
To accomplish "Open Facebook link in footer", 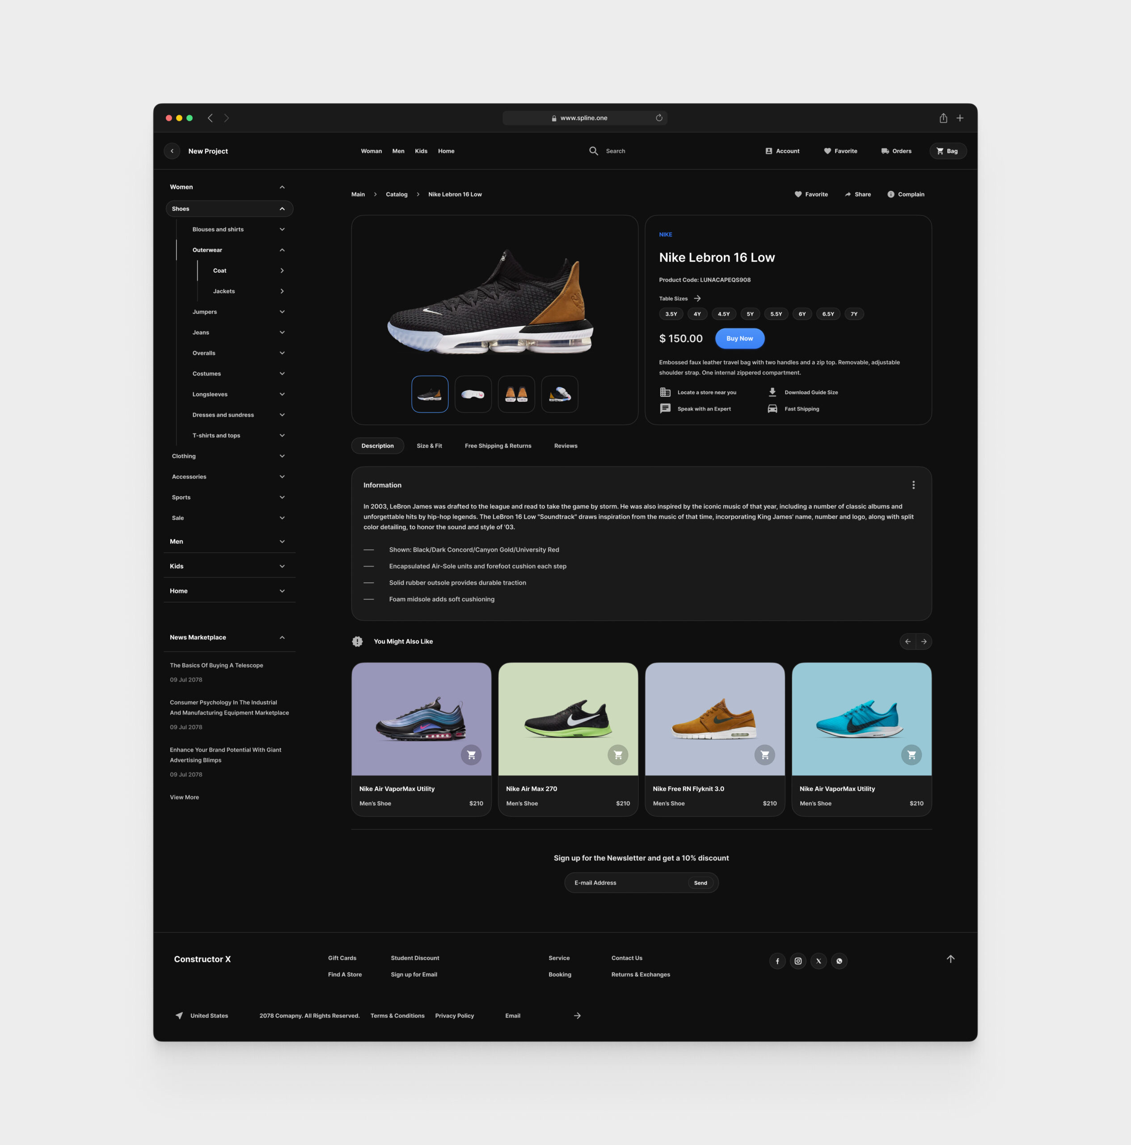I will pyautogui.click(x=777, y=961).
